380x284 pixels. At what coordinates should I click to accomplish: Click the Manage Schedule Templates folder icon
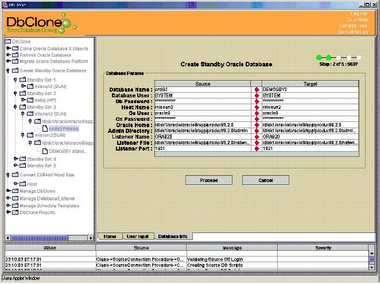(x=15, y=206)
